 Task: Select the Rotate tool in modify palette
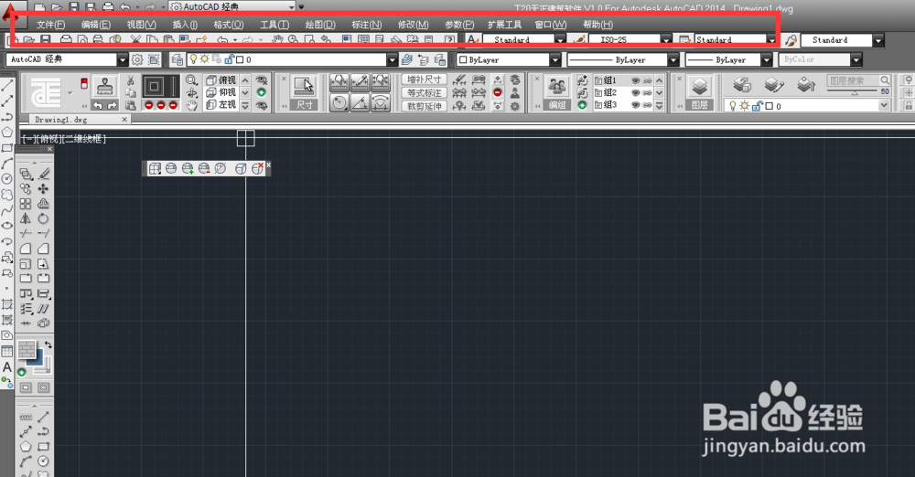click(43, 218)
